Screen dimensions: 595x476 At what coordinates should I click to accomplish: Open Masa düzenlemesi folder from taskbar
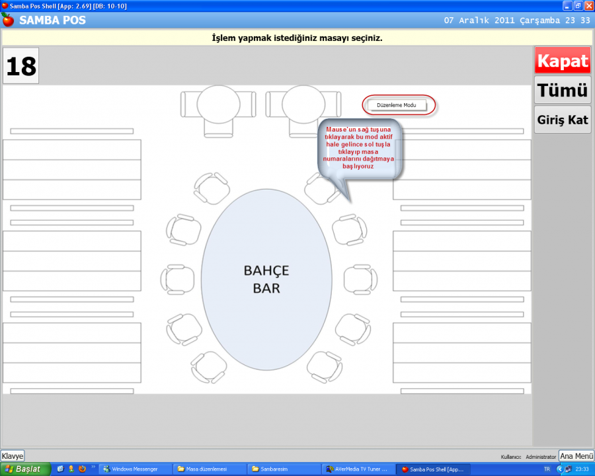coord(210,469)
